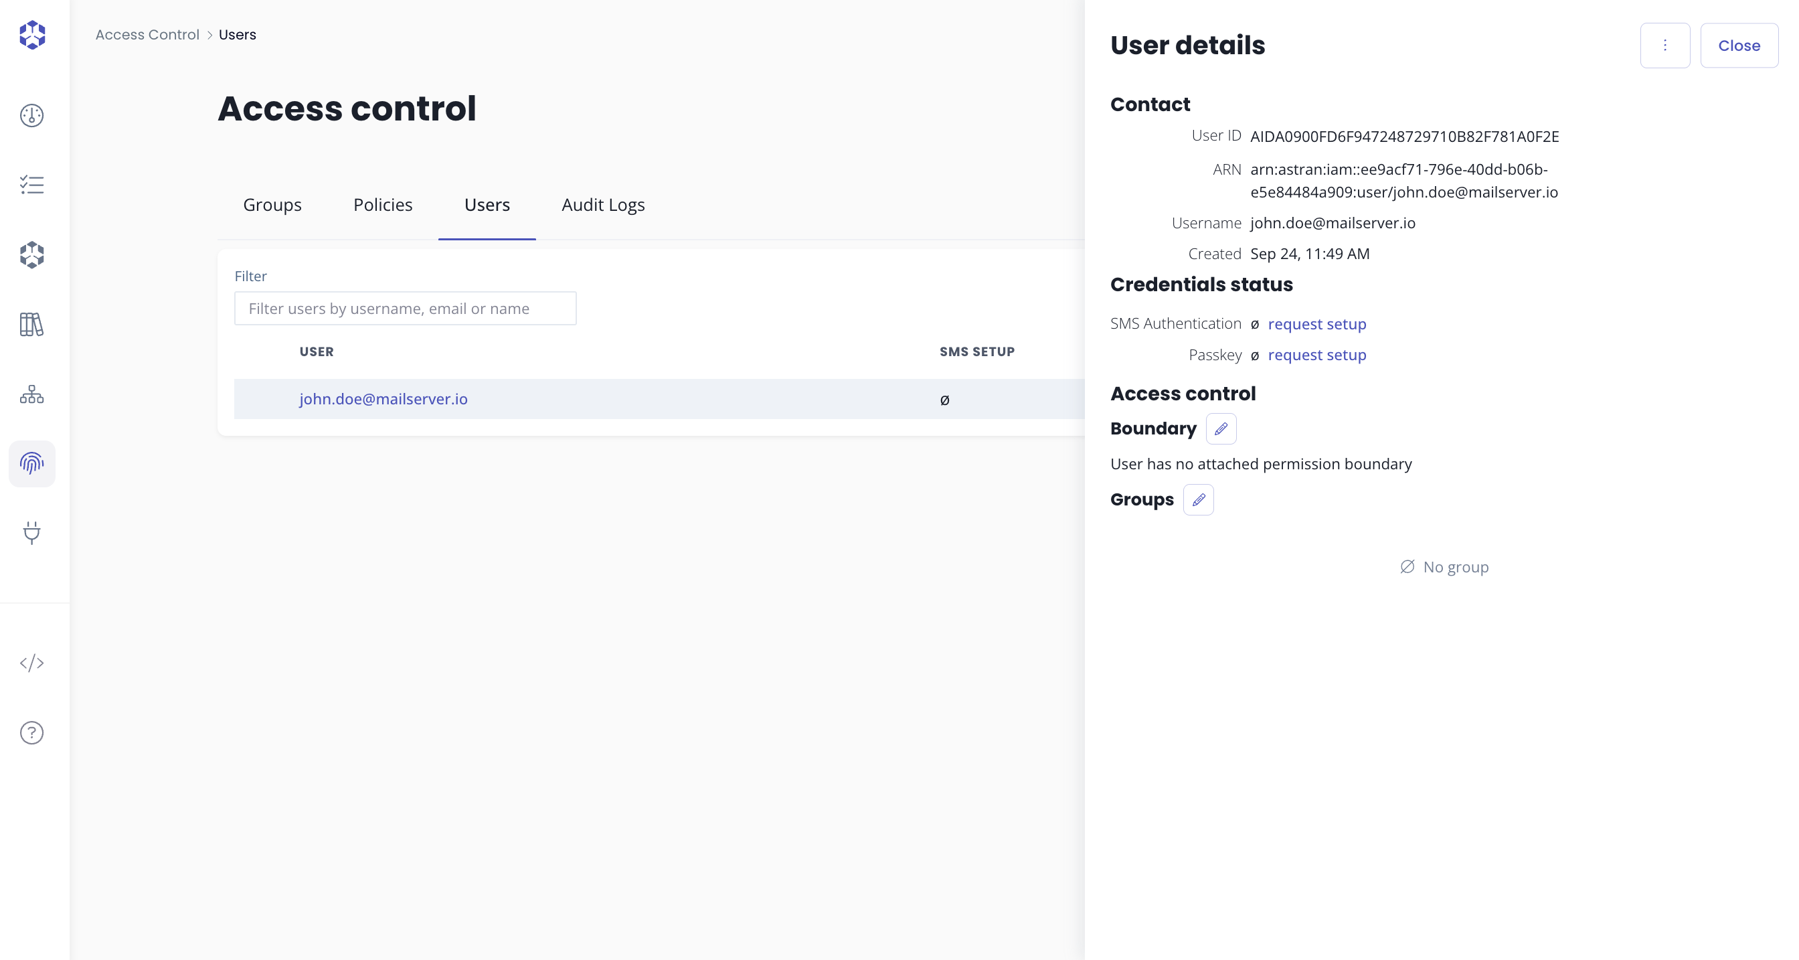Switch to the Policies tab

tap(383, 205)
